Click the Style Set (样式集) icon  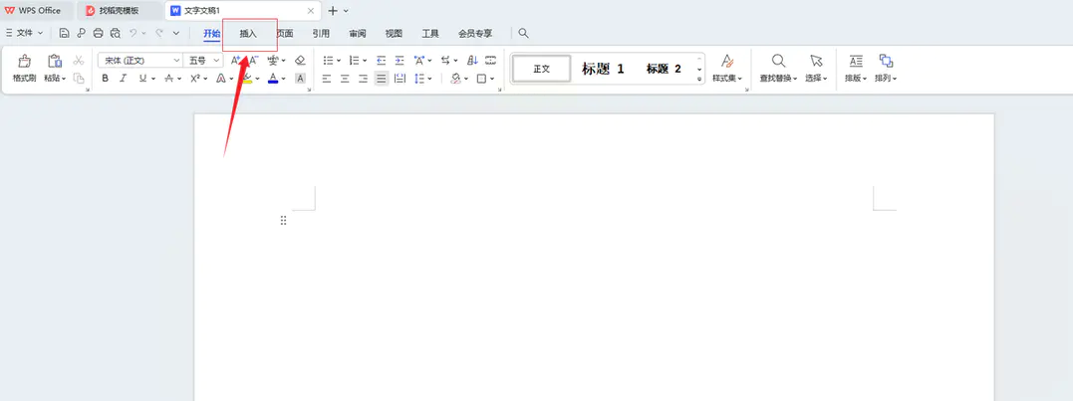coord(726,62)
